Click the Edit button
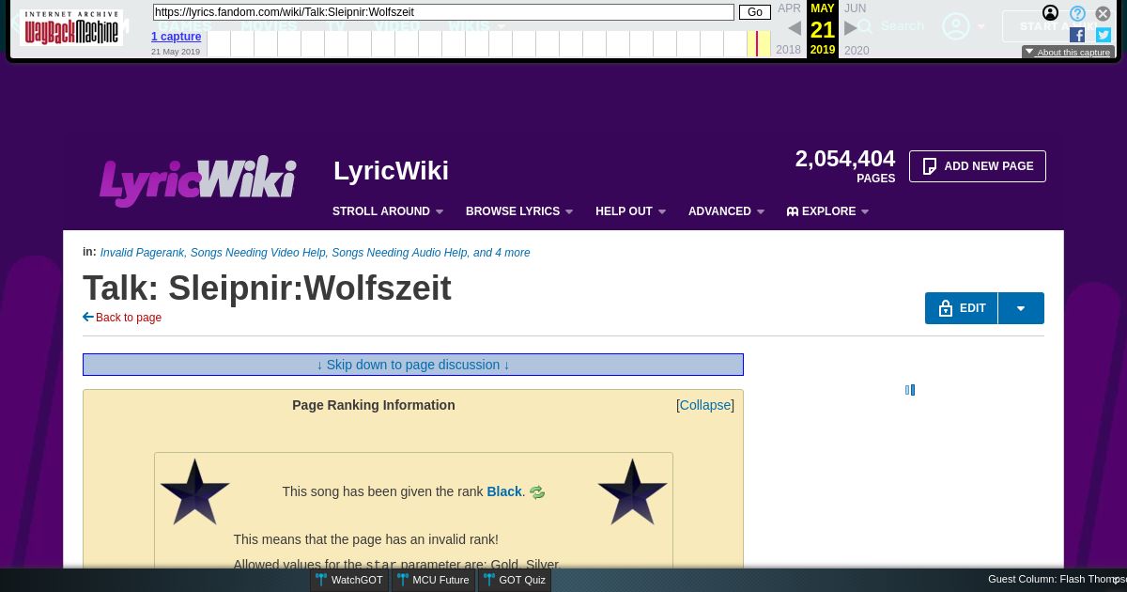This screenshot has width=1127, height=592. click(962, 308)
